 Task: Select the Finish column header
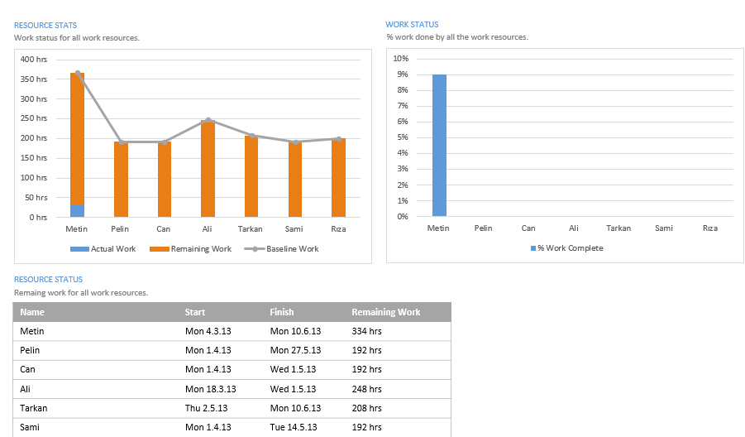click(281, 312)
